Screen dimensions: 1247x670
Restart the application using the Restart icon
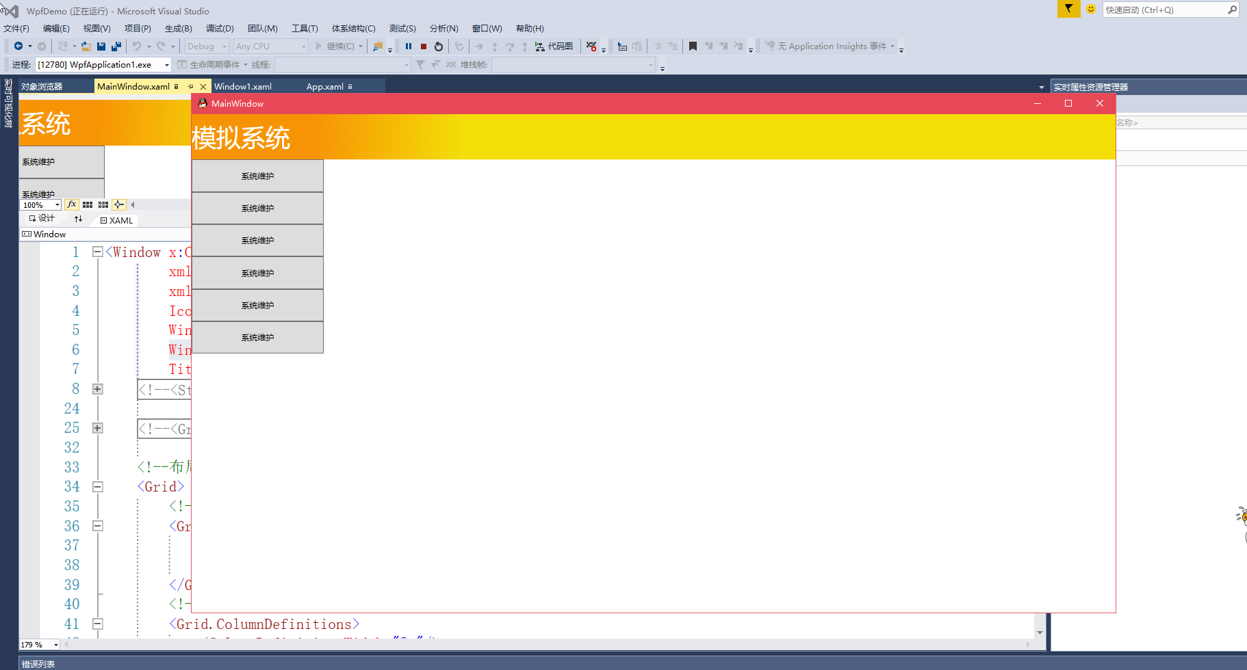[x=438, y=46]
